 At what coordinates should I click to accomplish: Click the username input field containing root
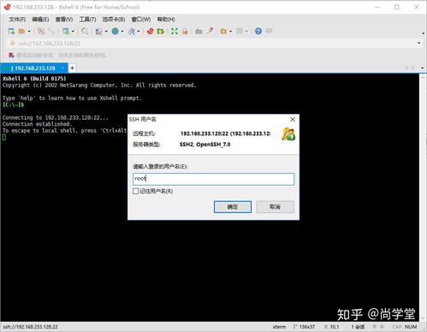(x=213, y=179)
